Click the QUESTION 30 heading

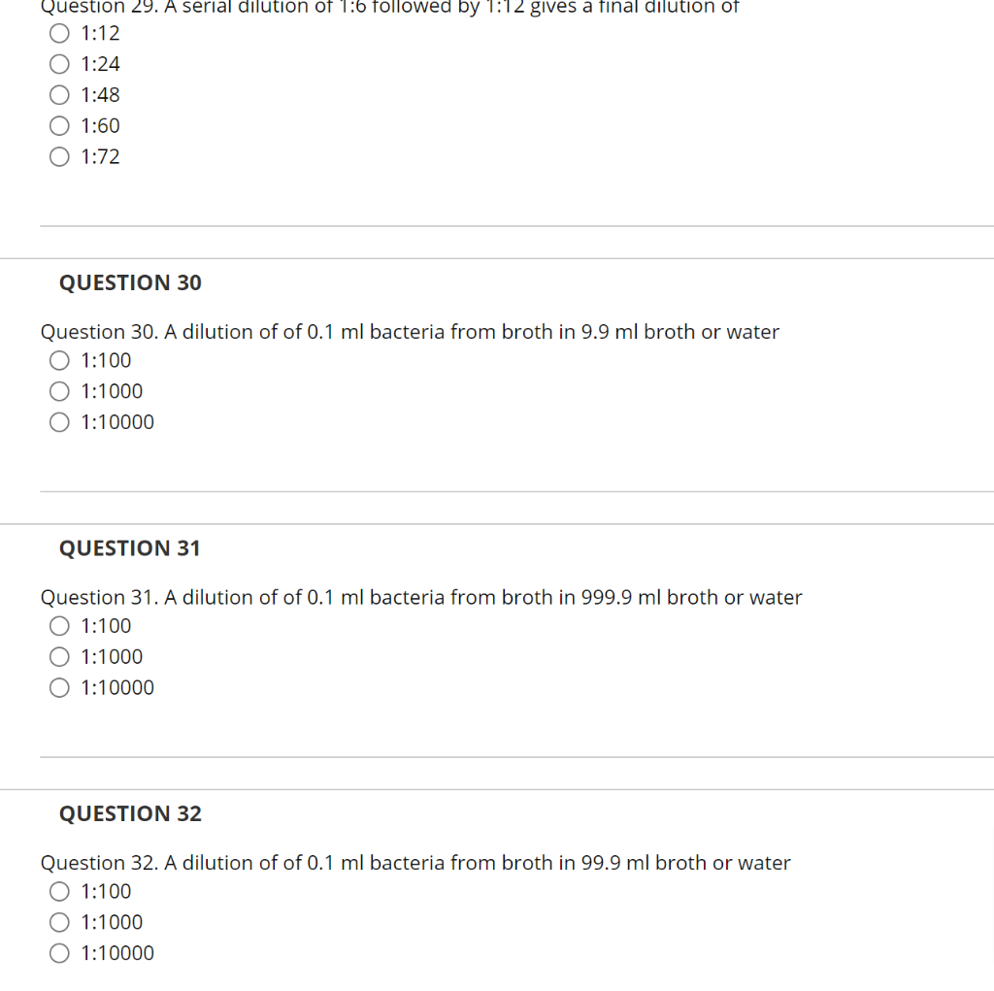131,282
